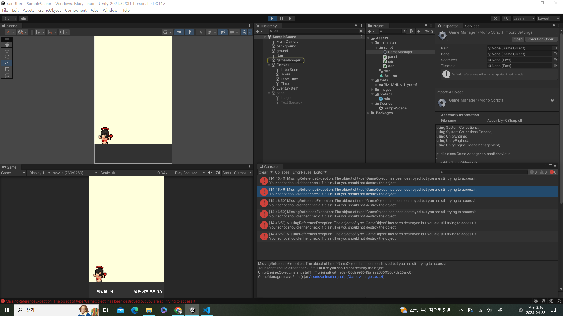Viewport: 563px width, 316px height.
Task: Open the Assets menu
Action: tap(28, 10)
